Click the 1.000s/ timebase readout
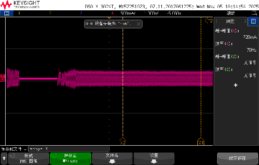 point(151,13)
